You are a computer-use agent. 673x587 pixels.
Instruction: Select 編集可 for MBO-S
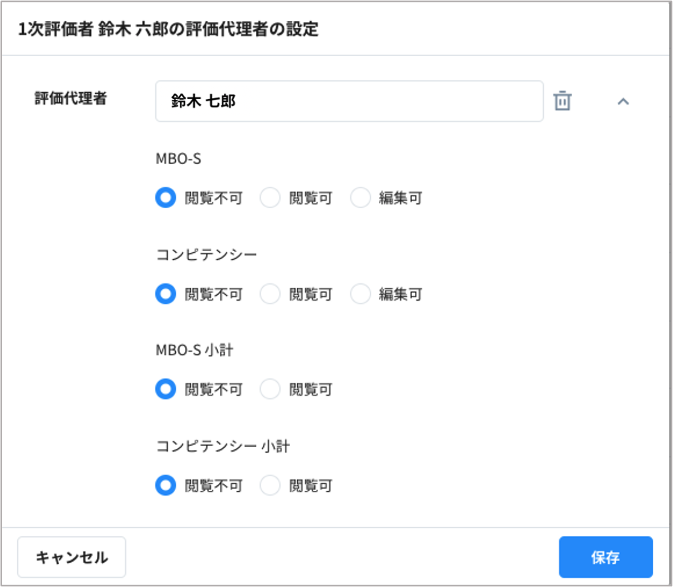click(361, 198)
